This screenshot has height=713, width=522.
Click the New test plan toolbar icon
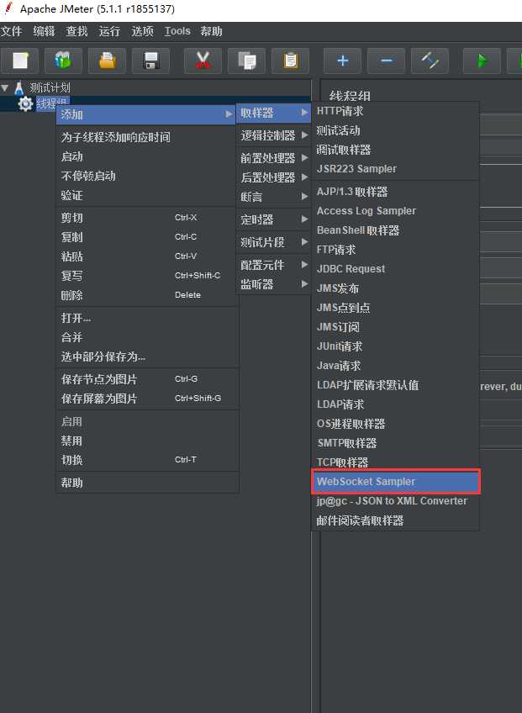point(20,61)
